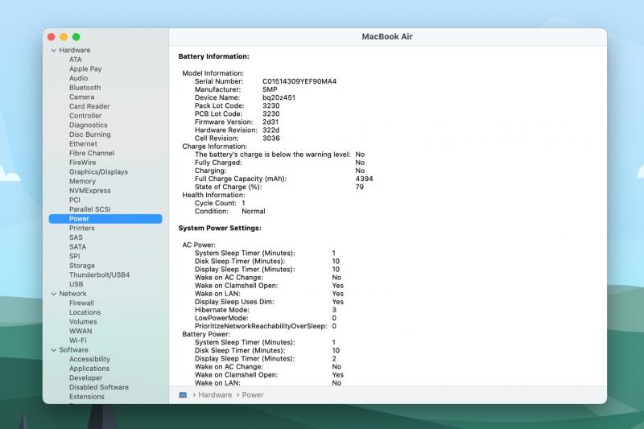Click the MacBook Air window title
Viewport: 644px width, 429px height.
387,36
